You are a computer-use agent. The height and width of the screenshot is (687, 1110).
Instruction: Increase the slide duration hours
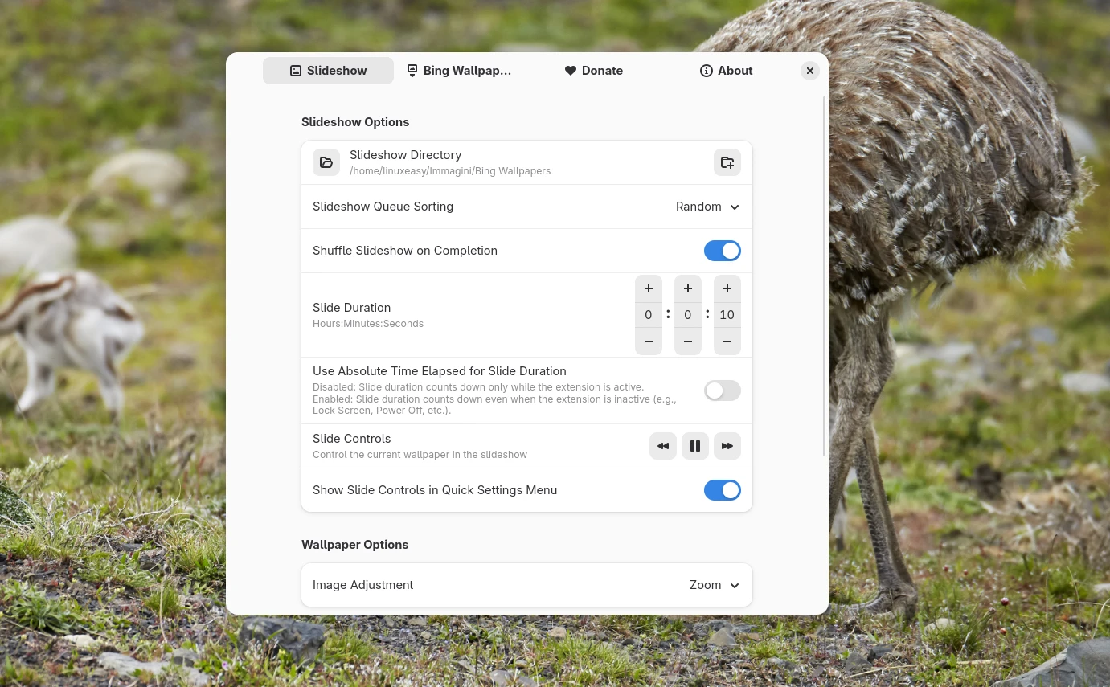coord(648,288)
